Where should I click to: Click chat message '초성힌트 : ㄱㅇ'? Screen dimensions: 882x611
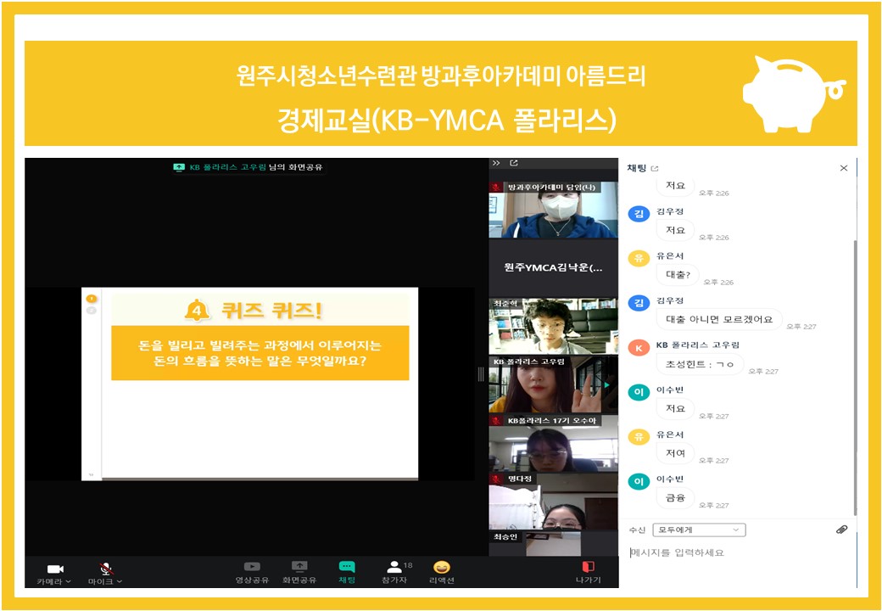pos(699,364)
